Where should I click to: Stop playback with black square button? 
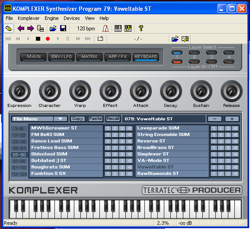tap(38, 39)
